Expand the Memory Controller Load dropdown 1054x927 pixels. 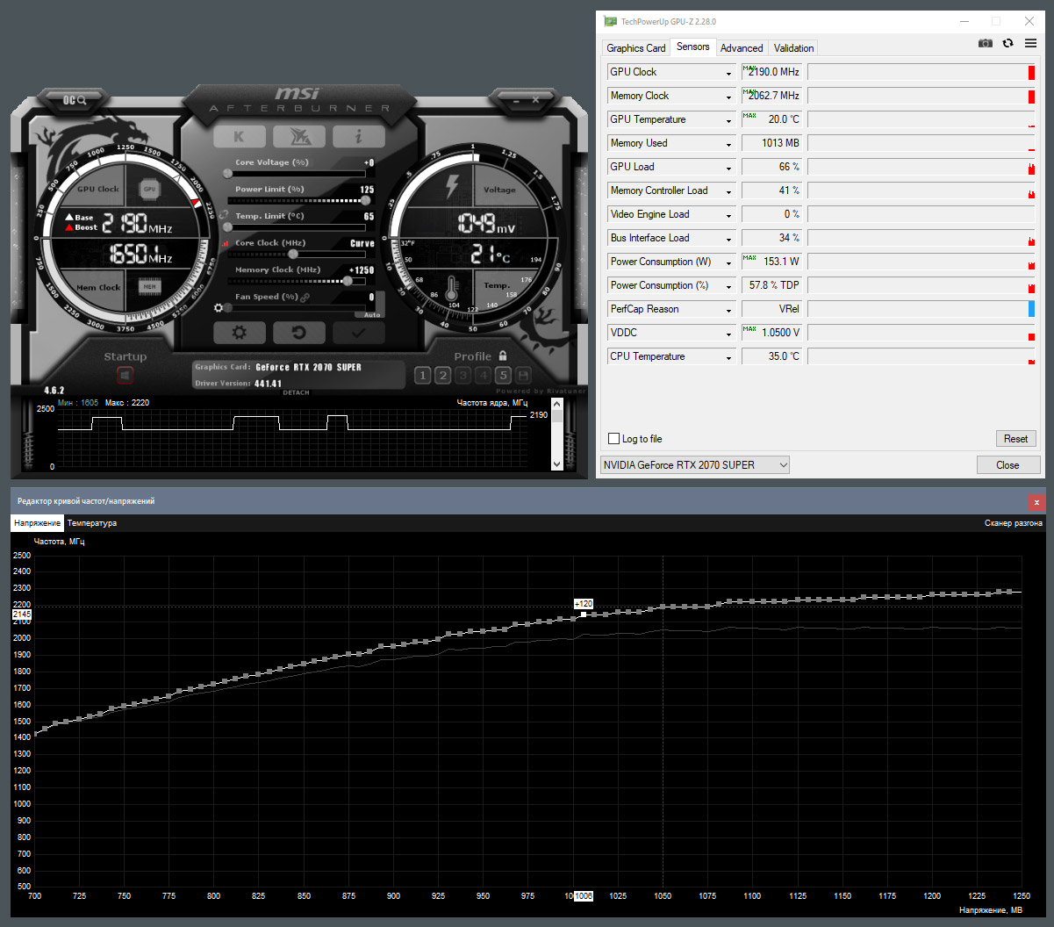click(728, 191)
